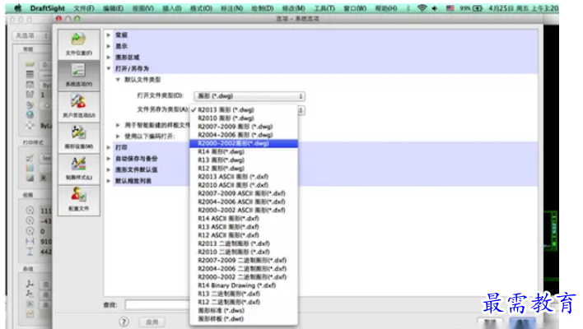This screenshot has width=583, height=329.
Task: Choose R14 Binary Drawing (*.dxf) format
Action: (x=244, y=285)
